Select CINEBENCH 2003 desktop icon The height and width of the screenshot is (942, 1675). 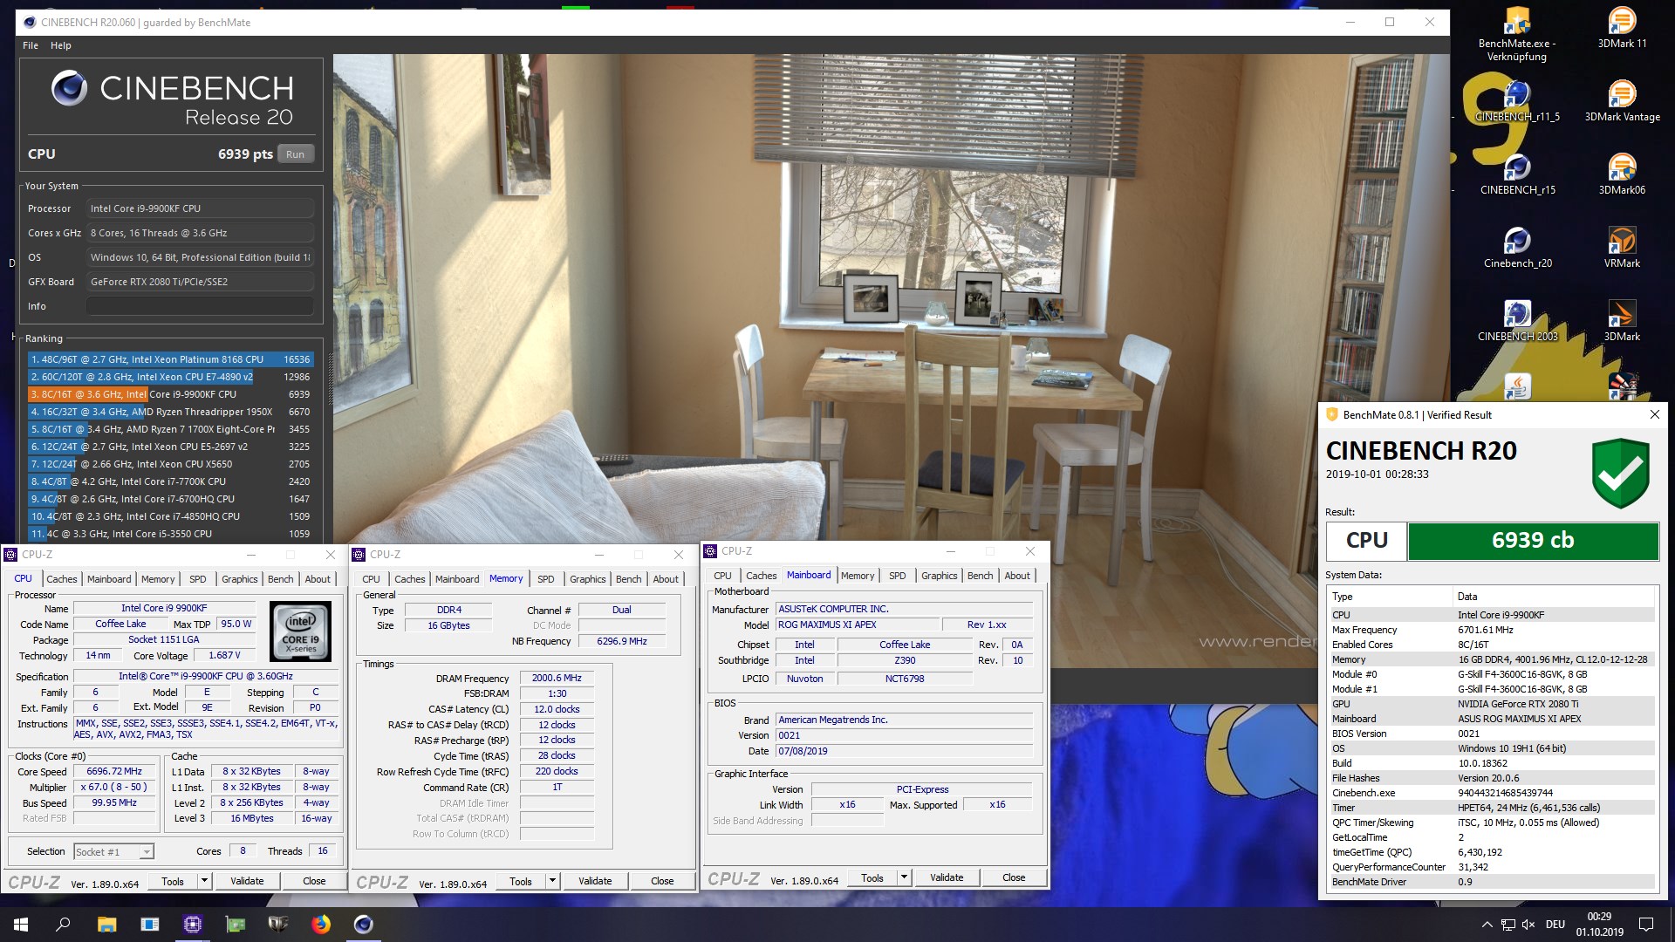click(1517, 321)
